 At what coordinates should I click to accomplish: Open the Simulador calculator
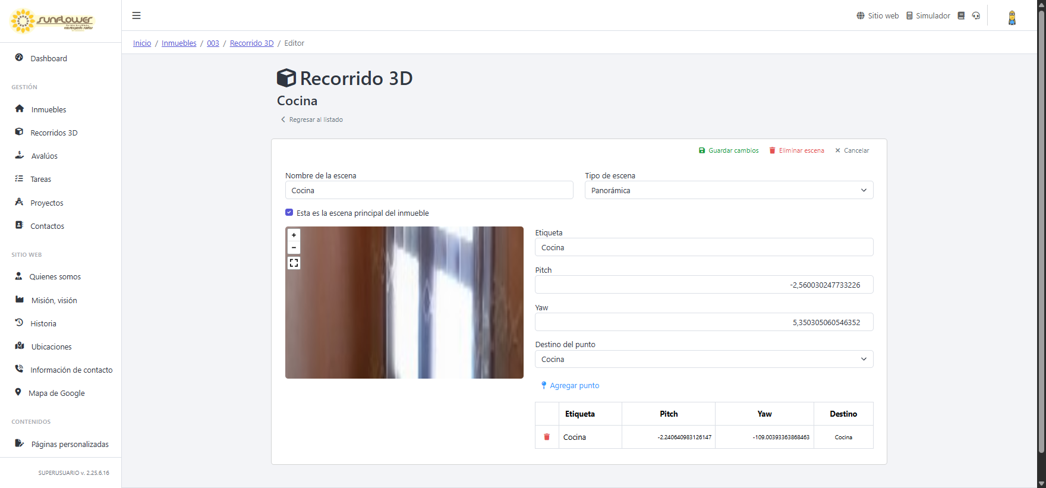click(928, 15)
